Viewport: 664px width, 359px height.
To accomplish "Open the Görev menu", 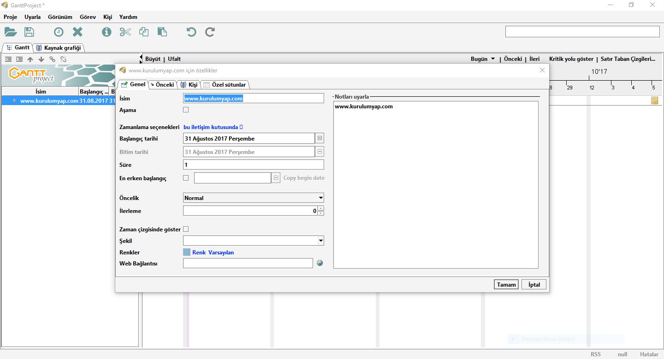I will click(x=88, y=17).
